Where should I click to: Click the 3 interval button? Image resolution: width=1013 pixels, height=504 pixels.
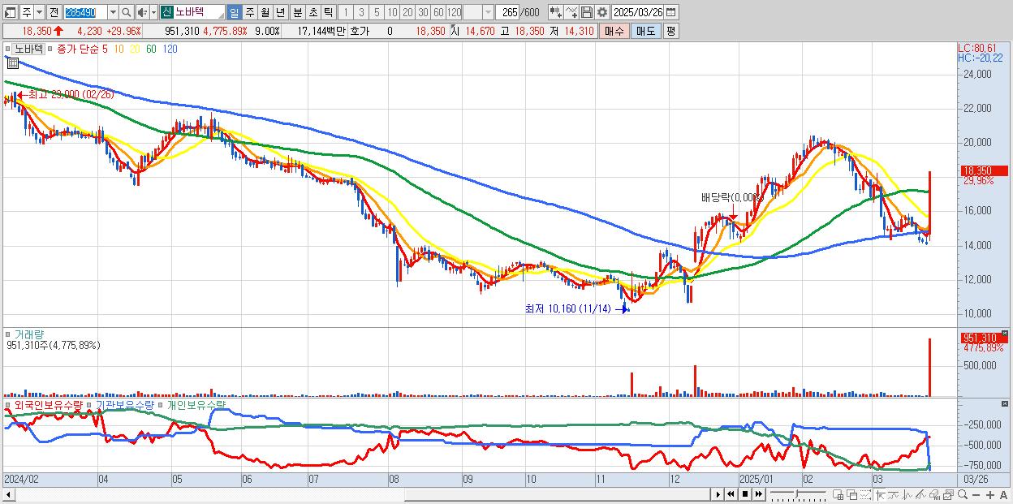361,12
